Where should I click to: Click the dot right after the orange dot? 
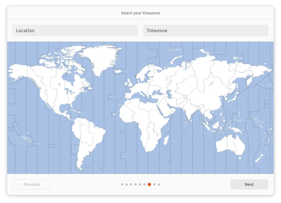[x=154, y=184]
